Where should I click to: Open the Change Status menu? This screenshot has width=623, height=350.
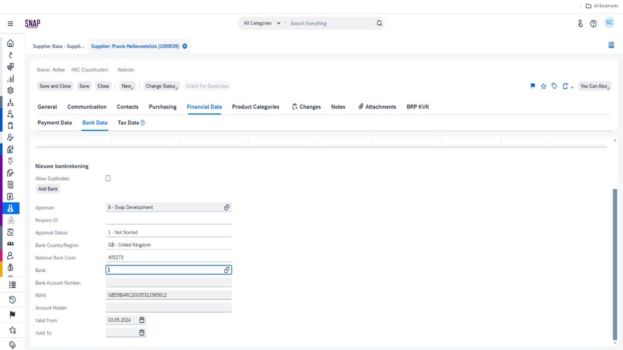coord(162,86)
